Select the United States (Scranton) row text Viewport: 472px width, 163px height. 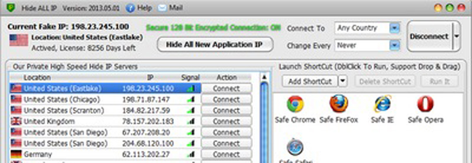tap(64, 110)
